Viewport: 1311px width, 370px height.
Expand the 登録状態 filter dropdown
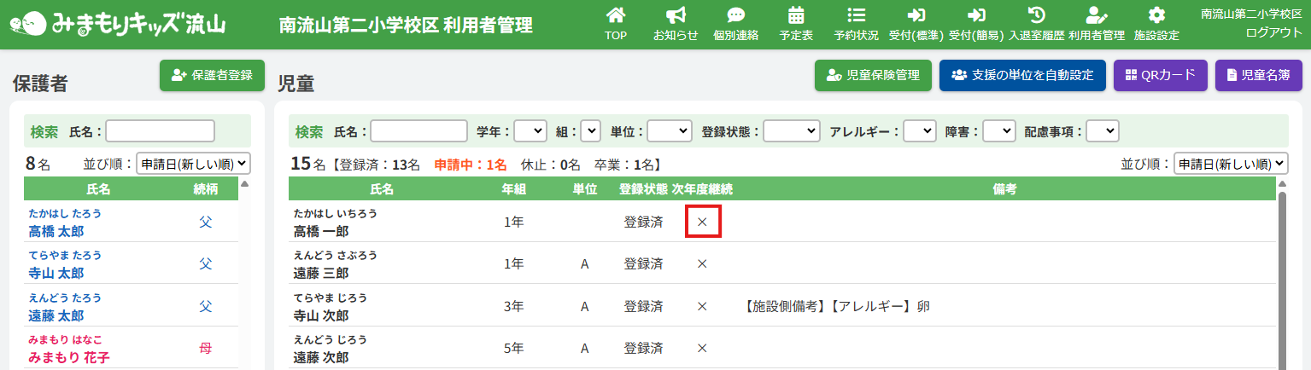click(791, 131)
